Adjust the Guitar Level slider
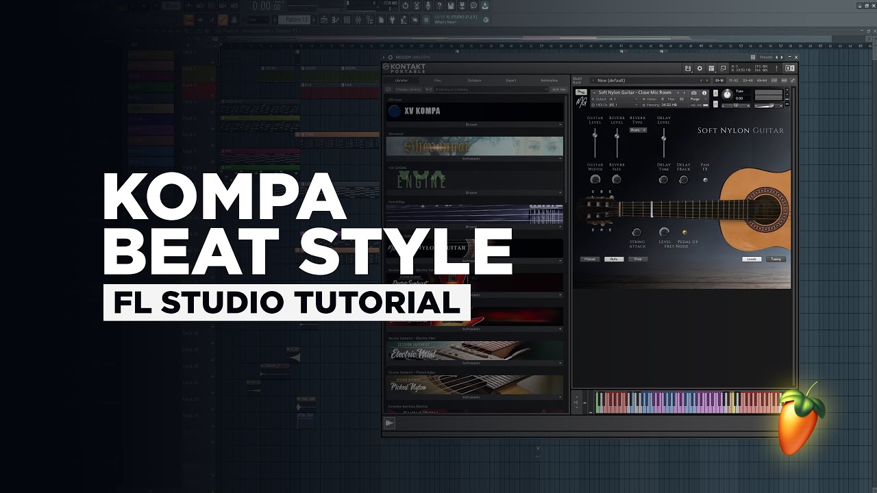The height and width of the screenshot is (493, 877). click(x=595, y=142)
